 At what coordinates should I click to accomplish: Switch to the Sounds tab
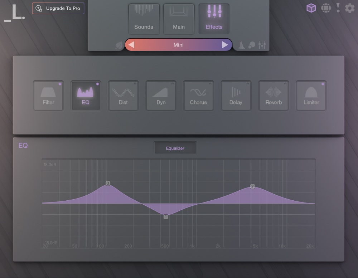click(x=144, y=19)
